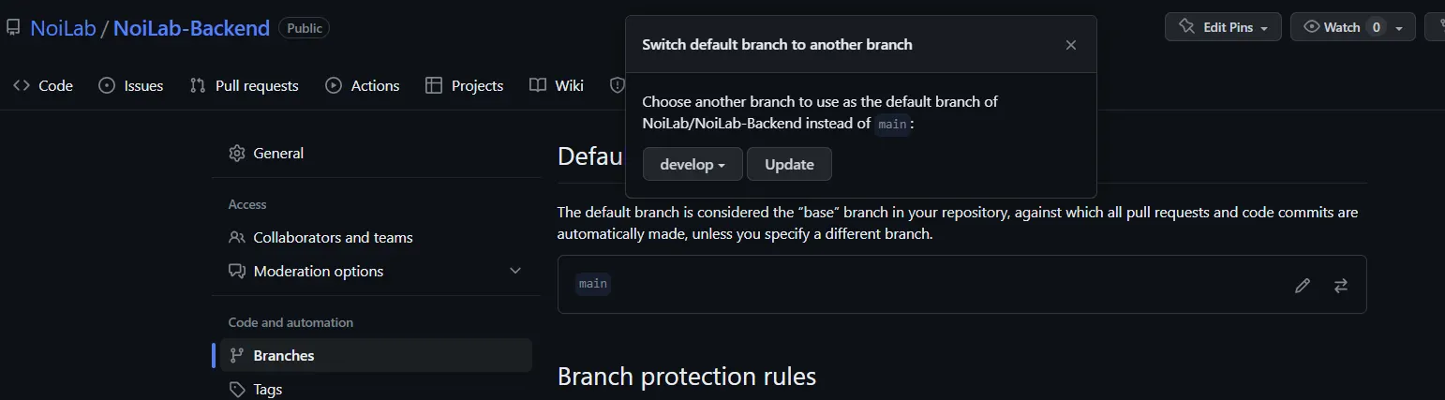
Task: Click the NoiLab-Backend repository link
Action: coord(191,28)
